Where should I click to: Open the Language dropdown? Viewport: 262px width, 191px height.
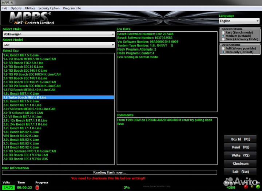point(239,21)
